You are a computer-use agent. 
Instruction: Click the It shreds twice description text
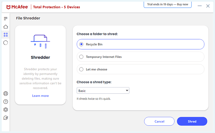point(93,99)
